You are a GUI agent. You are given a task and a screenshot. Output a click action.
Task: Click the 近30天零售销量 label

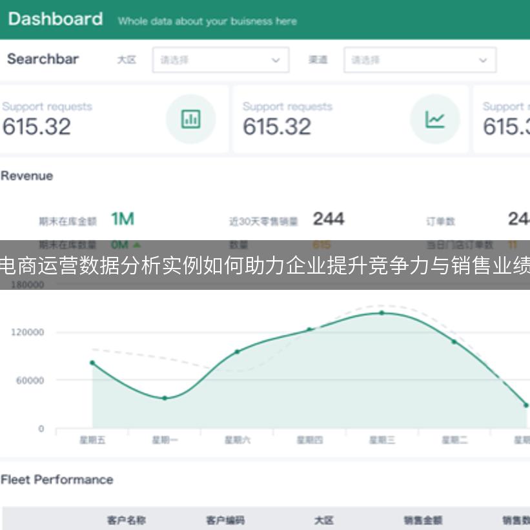pos(263,221)
